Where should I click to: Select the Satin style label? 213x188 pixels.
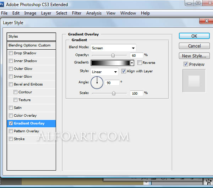point(18,107)
